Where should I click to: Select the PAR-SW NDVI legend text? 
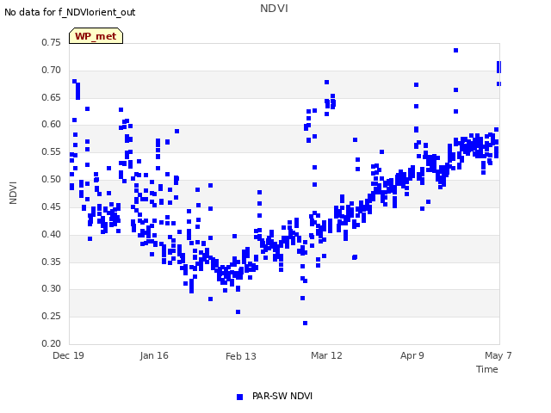[x=282, y=396]
